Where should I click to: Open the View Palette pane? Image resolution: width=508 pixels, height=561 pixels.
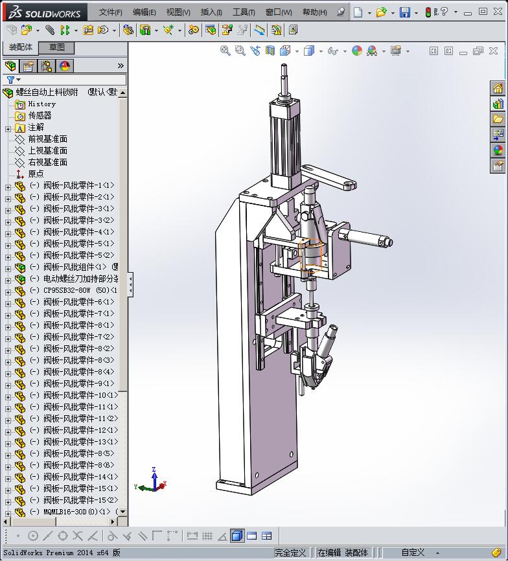(498, 135)
